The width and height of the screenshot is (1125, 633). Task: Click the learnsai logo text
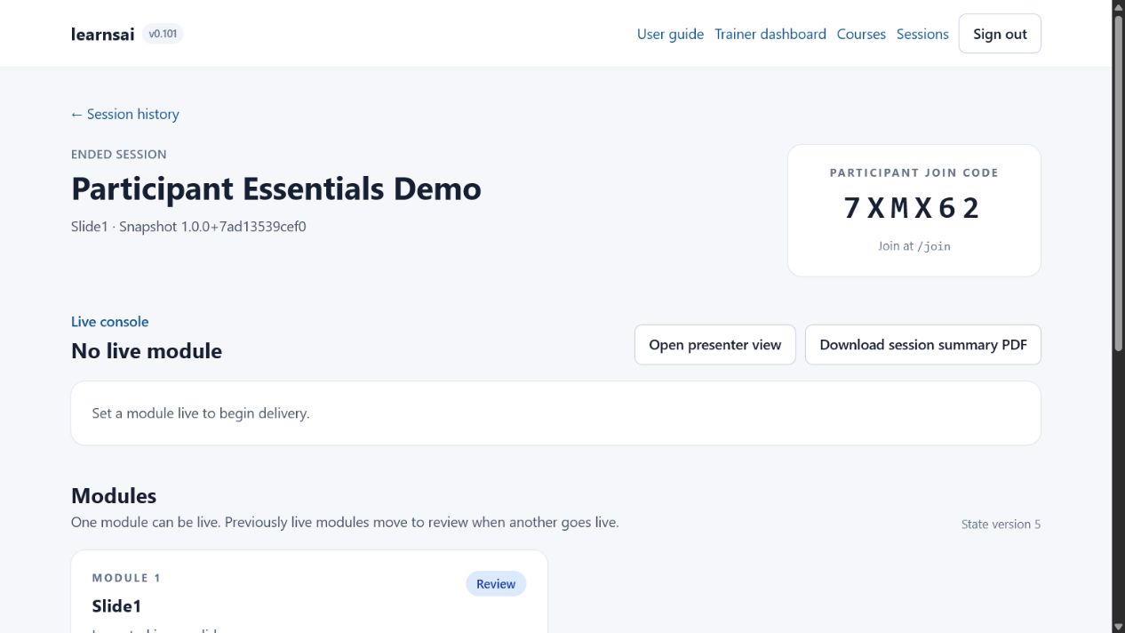[x=103, y=34]
